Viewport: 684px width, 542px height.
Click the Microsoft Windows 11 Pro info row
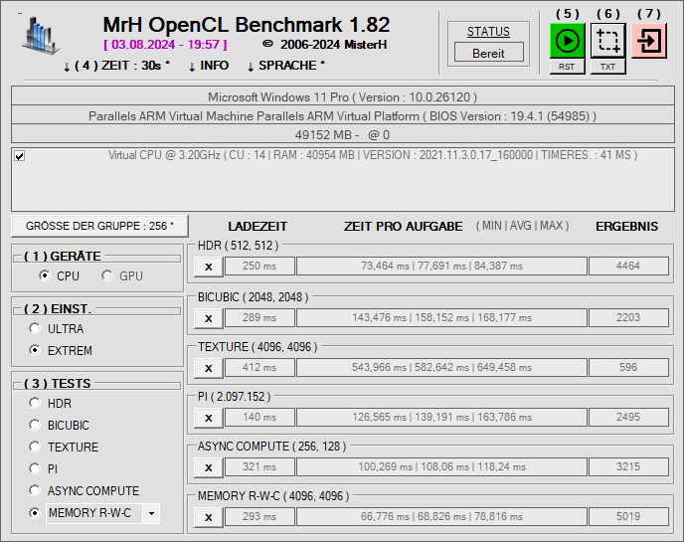(x=343, y=96)
